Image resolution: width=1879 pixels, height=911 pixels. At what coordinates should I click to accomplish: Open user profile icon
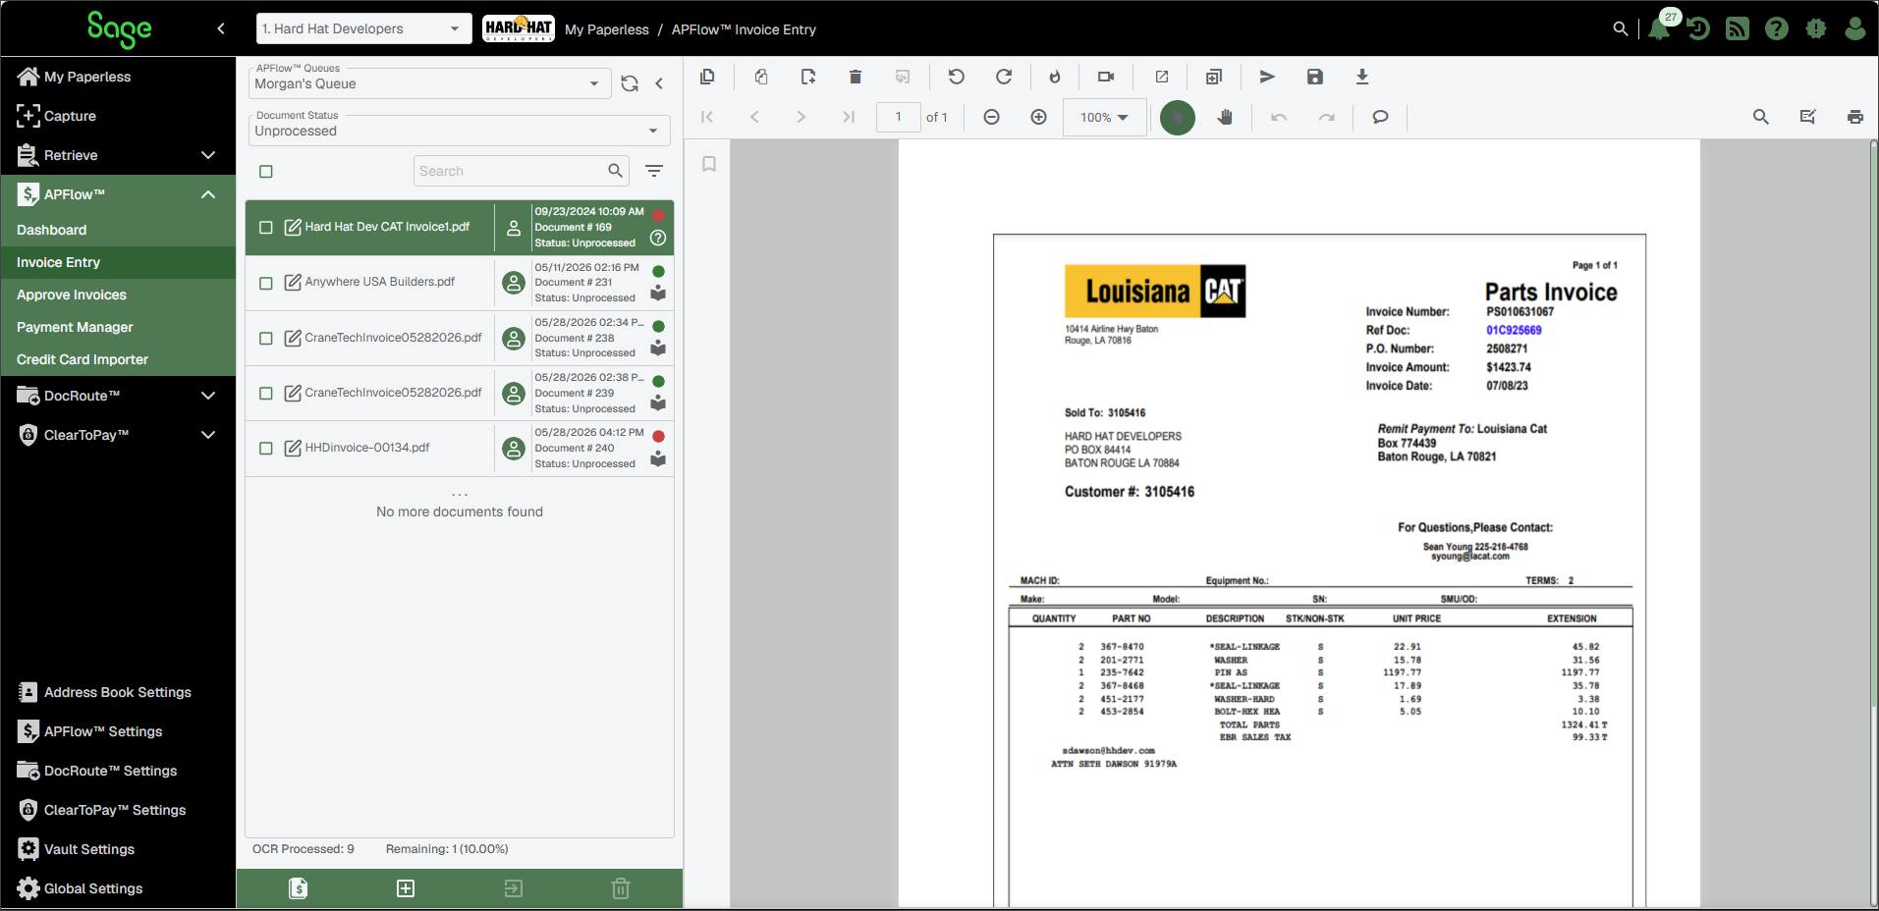pyautogui.click(x=1854, y=28)
